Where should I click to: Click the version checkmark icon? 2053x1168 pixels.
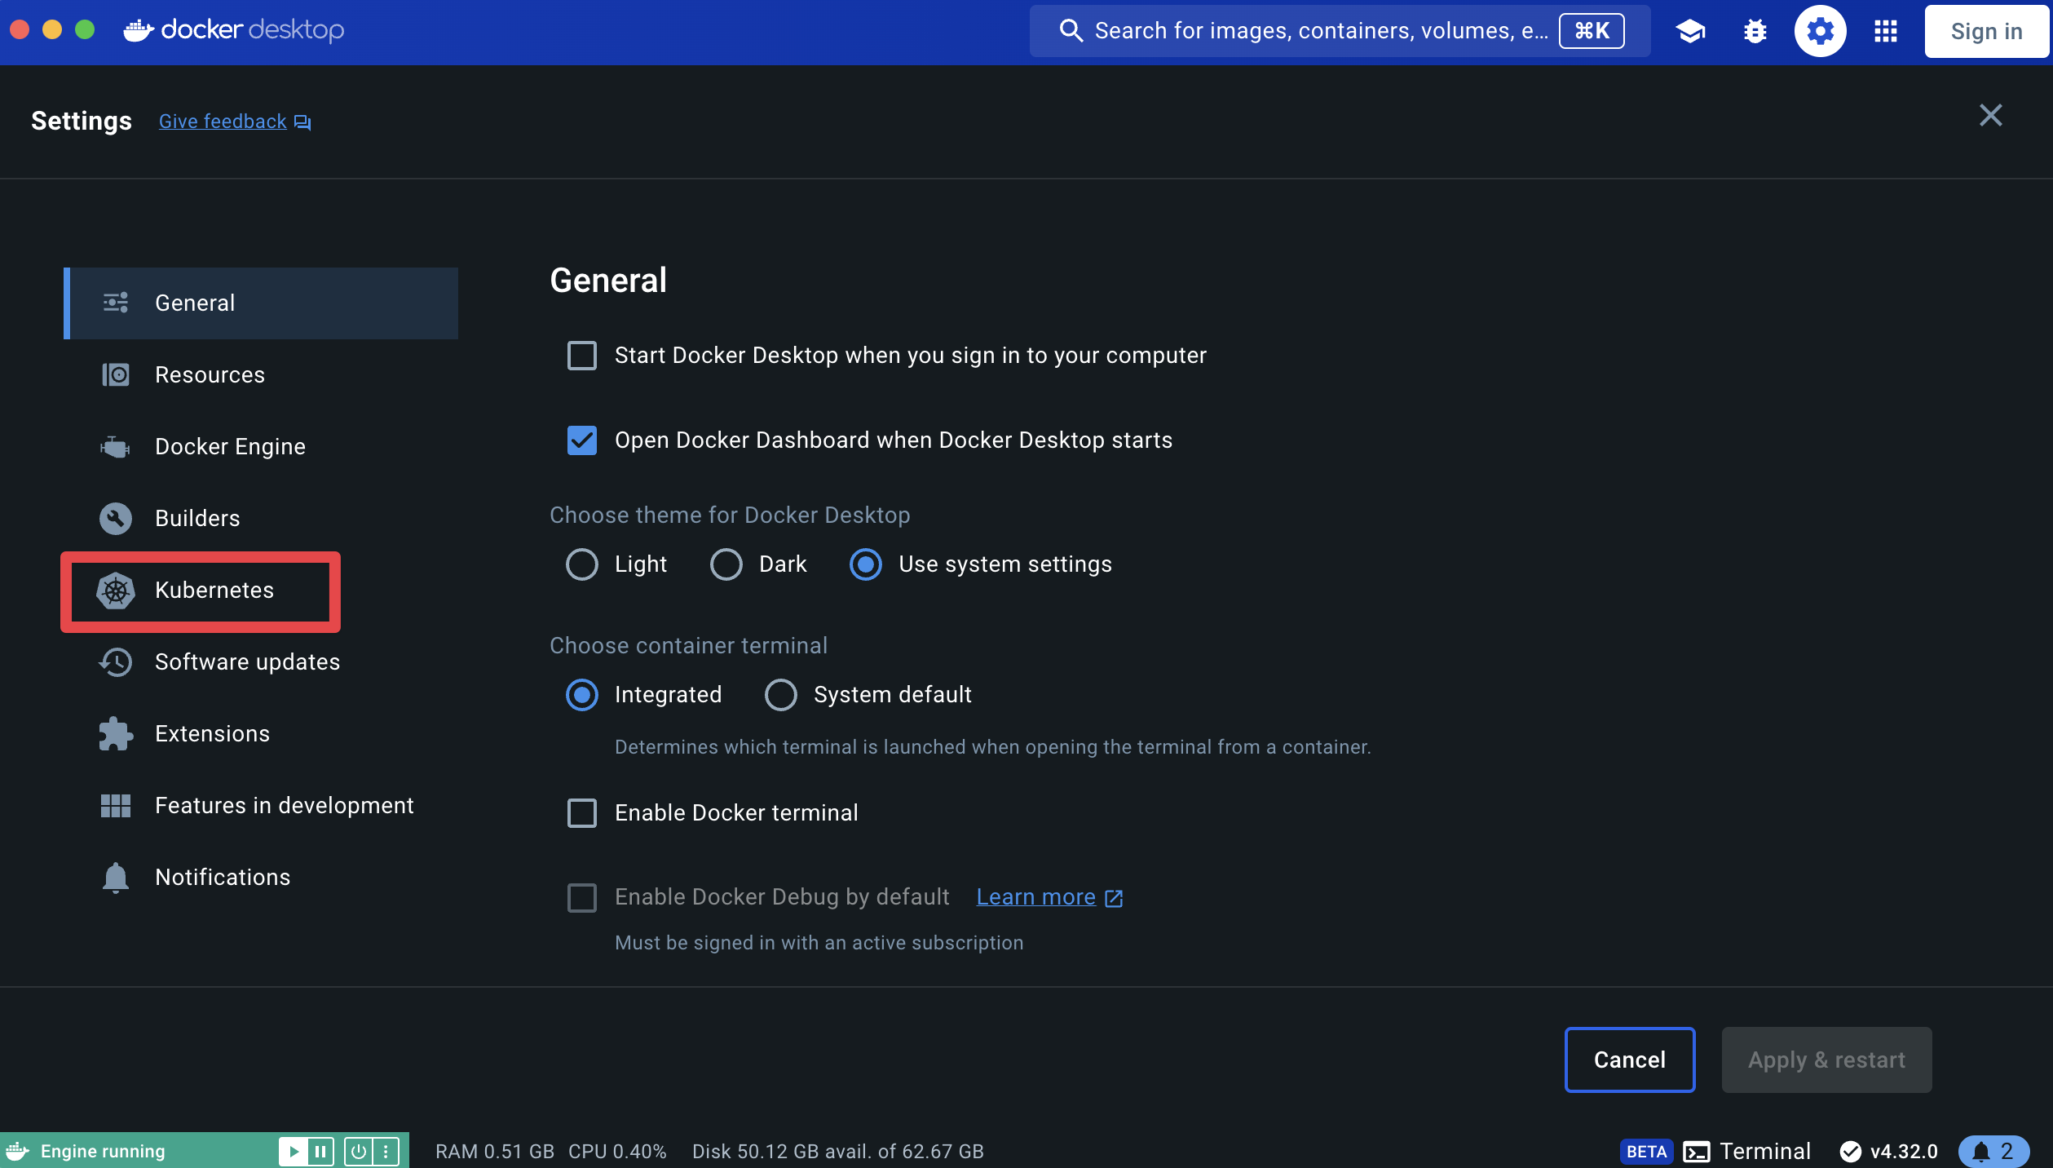pos(1850,1151)
